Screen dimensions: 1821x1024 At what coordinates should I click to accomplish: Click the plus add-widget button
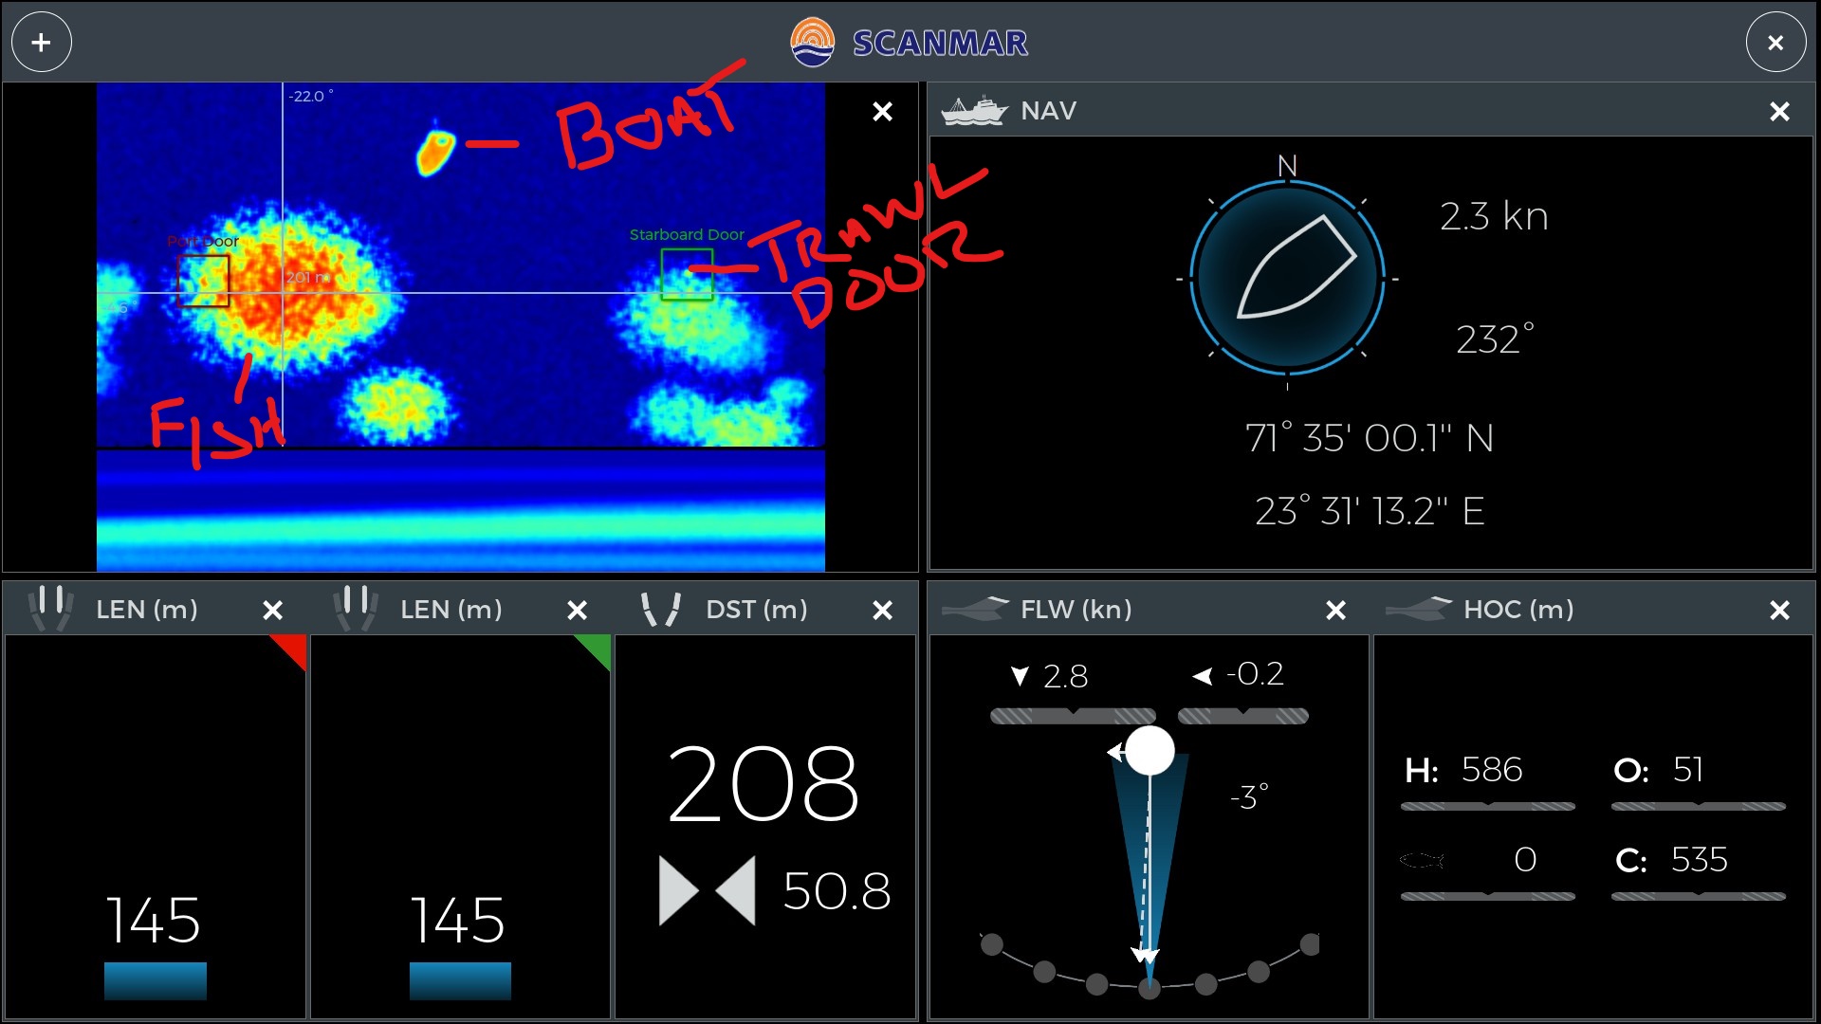pos(41,43)
